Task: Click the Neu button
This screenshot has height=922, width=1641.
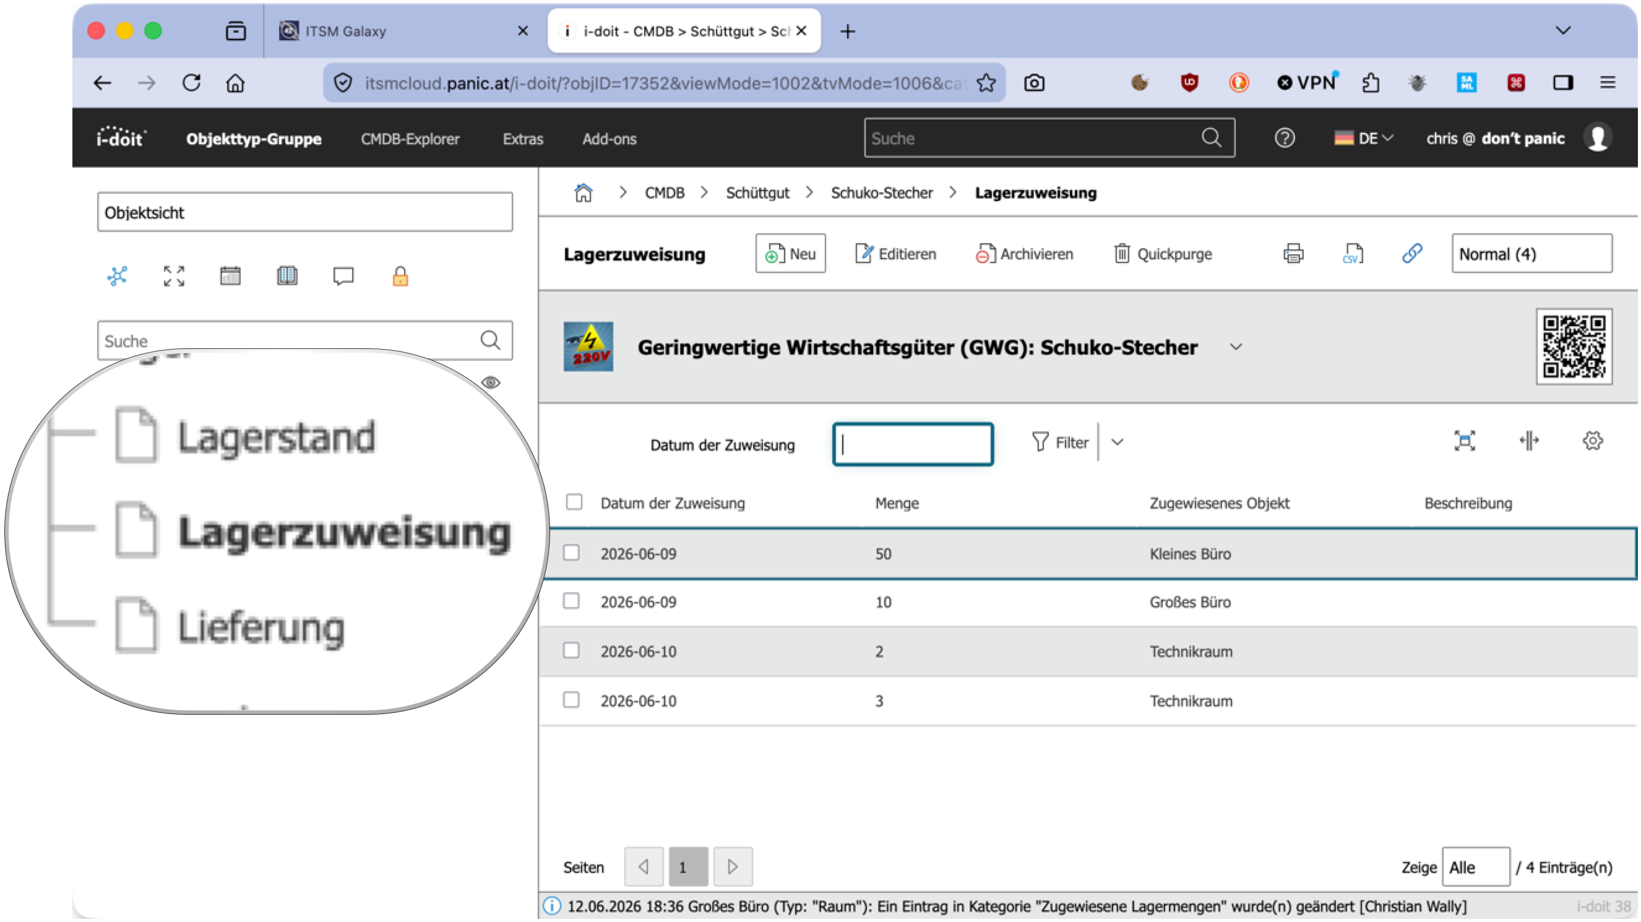Action: 790,254
